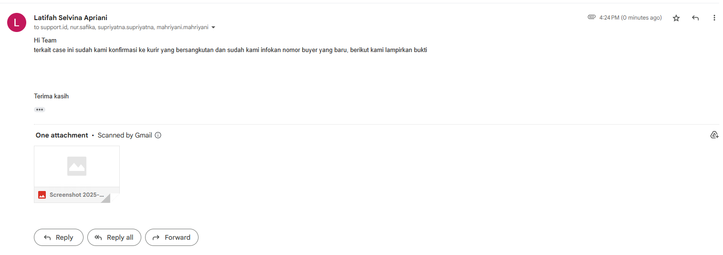The image size is (723, 255).
Task: Star this email message
Action: point(676,18)
